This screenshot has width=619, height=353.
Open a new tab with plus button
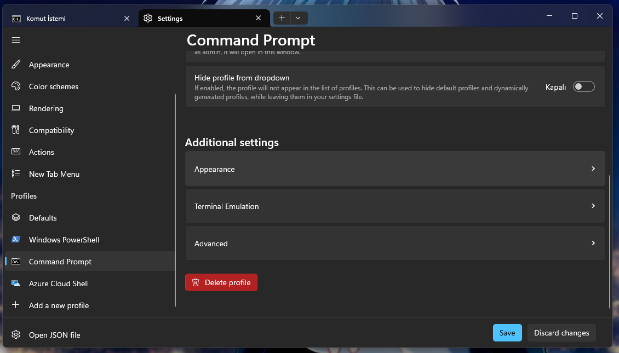pyautogui.click(x=282, y=18)
